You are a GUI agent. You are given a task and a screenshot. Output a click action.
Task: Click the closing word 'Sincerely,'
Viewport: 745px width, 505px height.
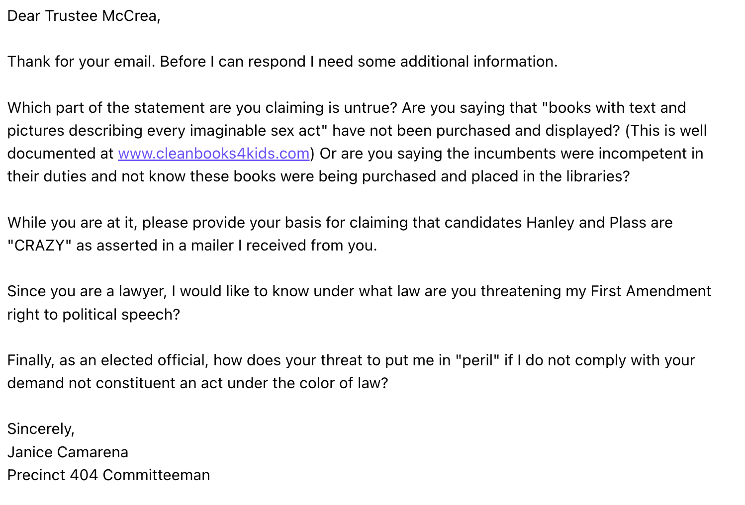click(41, 429)
